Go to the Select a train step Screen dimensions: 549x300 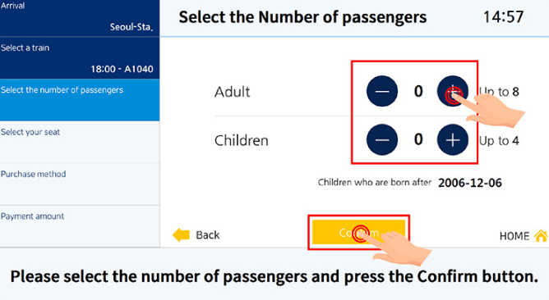point(80,58)
